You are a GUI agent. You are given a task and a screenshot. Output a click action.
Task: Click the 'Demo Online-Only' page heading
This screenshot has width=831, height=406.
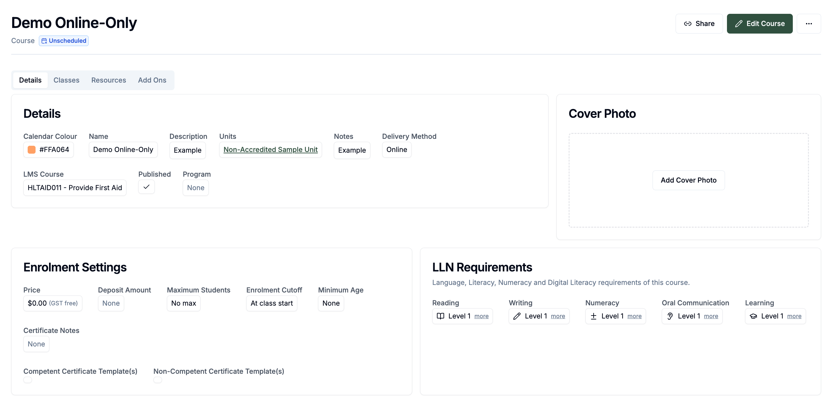point(74,23)
